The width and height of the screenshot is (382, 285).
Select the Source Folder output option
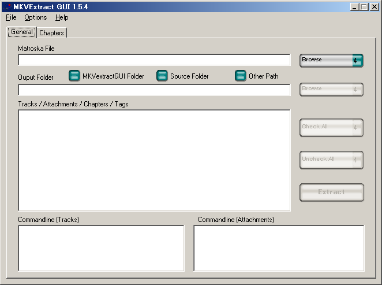coord(162,76)
